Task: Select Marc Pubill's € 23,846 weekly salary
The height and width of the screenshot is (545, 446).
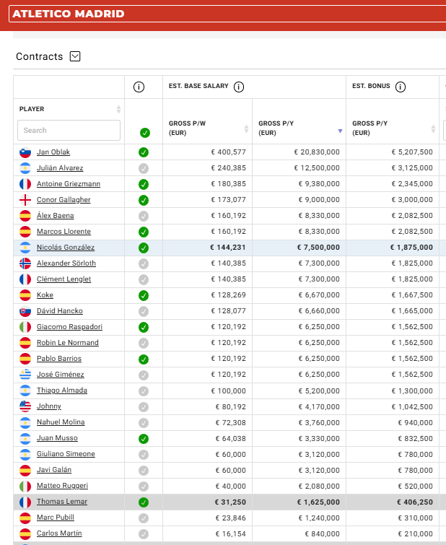Action: (230, 518)
